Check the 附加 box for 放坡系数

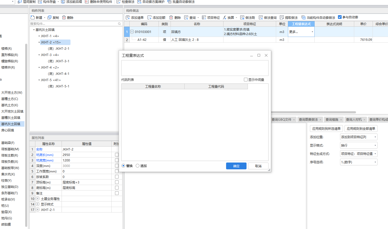click(x=117, y=177)
